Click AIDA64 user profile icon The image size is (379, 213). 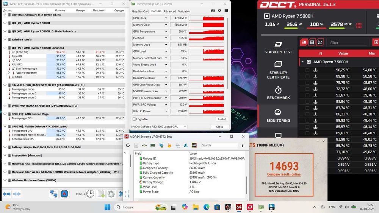pos(186,145)
